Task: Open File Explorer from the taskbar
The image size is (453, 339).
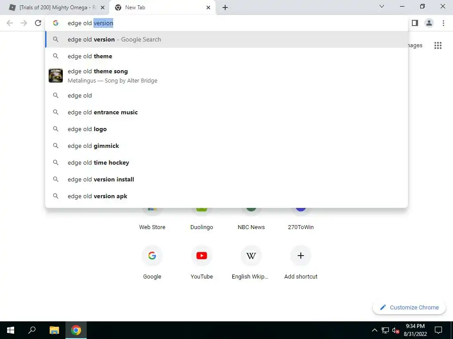Action: tap(54, 330)
